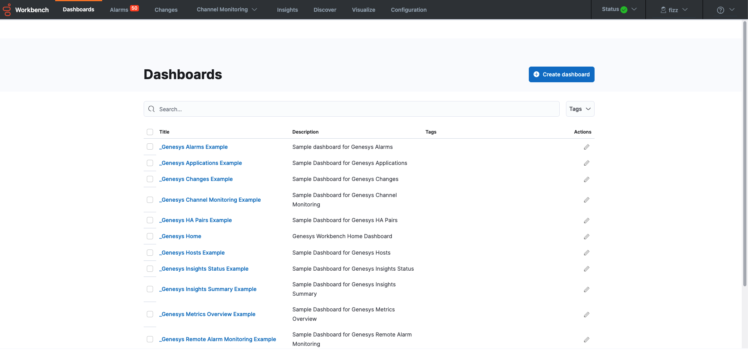Check the _Genesys Channel Monitoring Example checkbox
This screenshot has width=748, height=358.
(x=150, y=200)
